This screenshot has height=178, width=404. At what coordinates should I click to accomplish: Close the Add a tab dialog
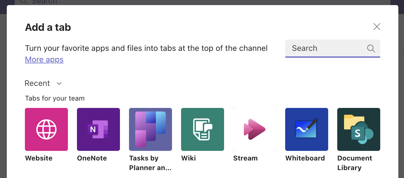point(377,27)
